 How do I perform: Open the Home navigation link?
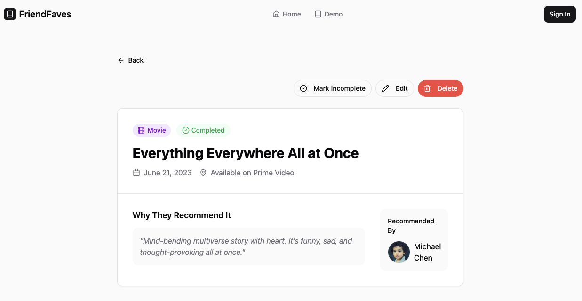(287, 14)
